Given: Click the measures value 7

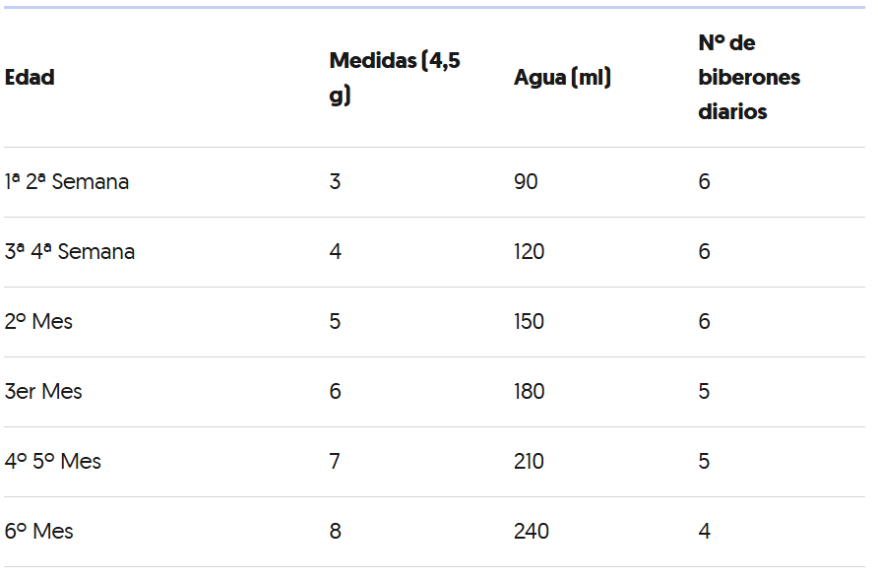Looking at the screenshot, I should coord(336,462).
